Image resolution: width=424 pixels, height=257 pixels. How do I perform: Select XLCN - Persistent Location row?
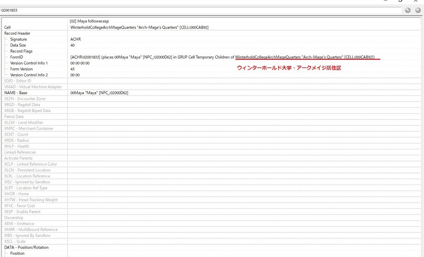(27, 170)
